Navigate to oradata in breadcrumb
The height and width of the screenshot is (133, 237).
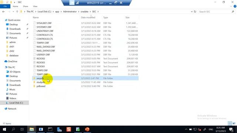[x=84, y=11]
